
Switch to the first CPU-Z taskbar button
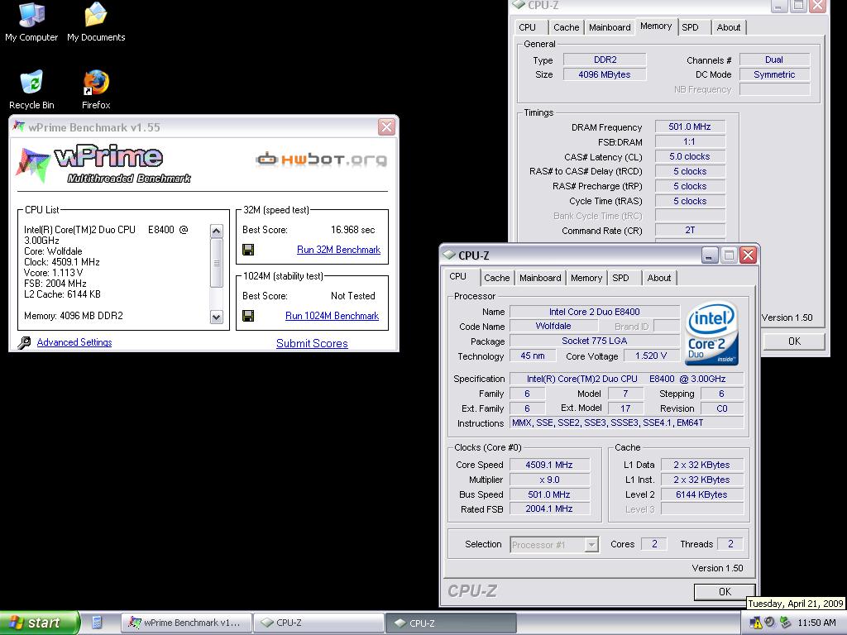(318, 623)
